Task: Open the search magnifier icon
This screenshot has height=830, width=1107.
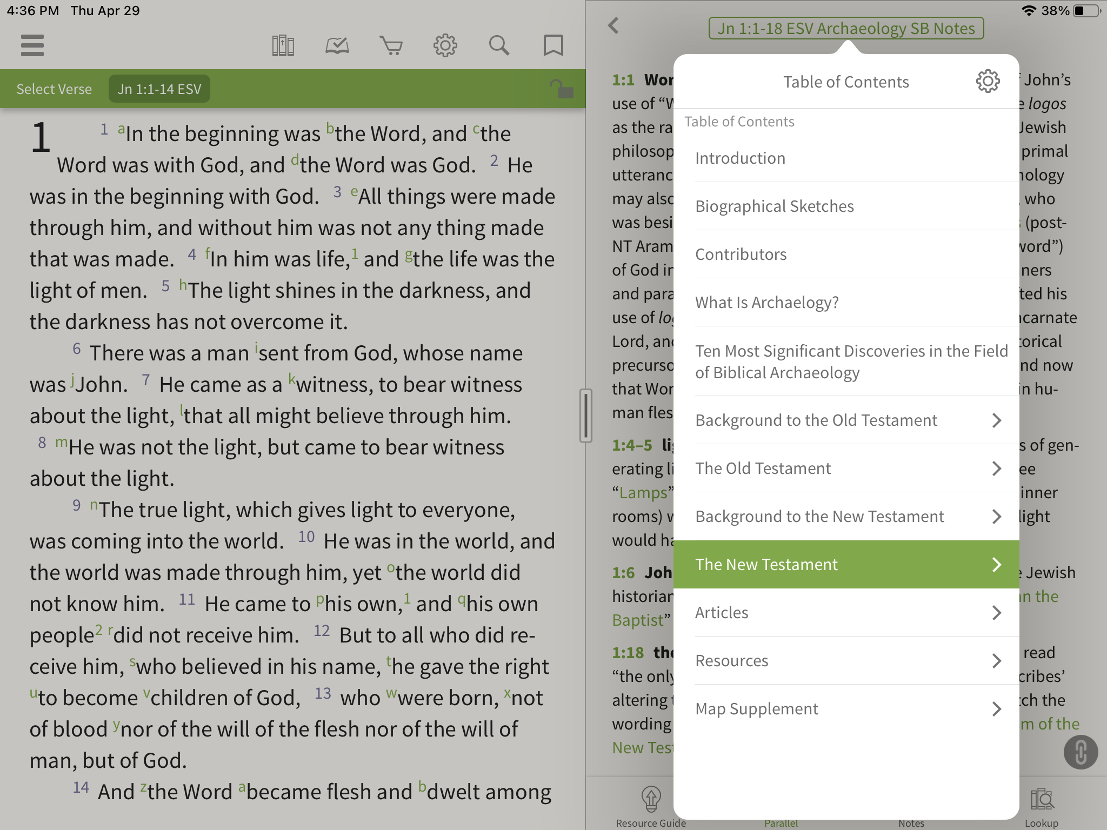Action: [499, 45]
